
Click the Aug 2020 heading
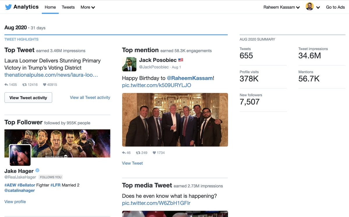tap(15, 28)
